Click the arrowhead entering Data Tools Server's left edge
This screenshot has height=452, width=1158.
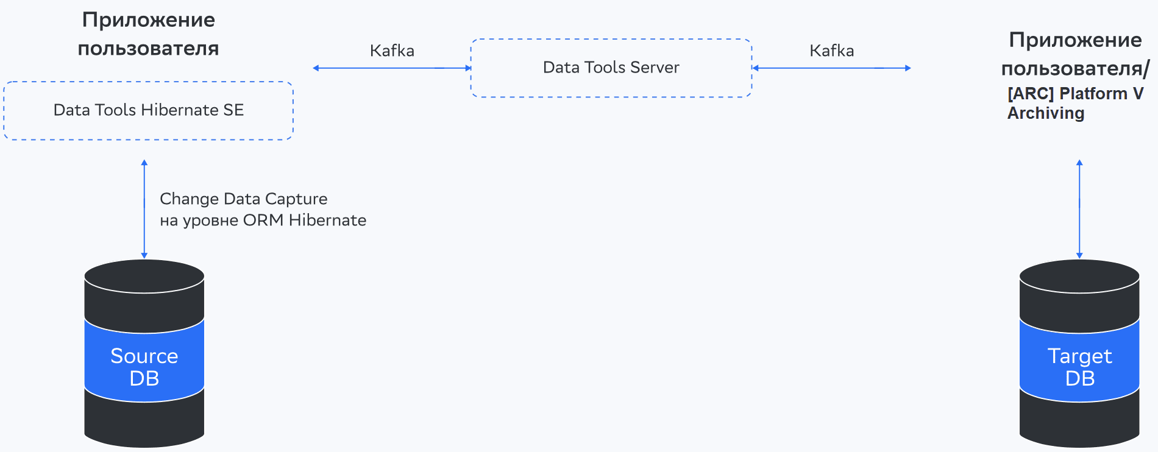pyautogui.click(x=468, y=68)
